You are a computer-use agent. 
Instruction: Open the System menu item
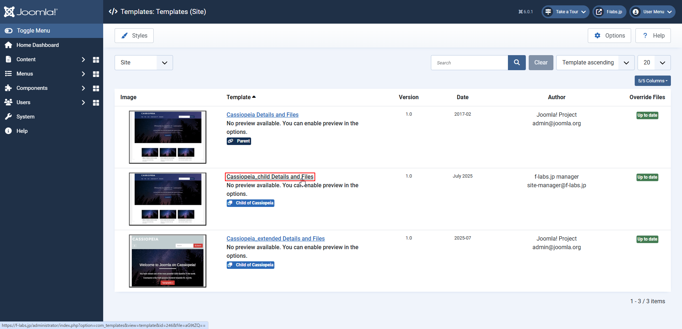click(25, 117)
